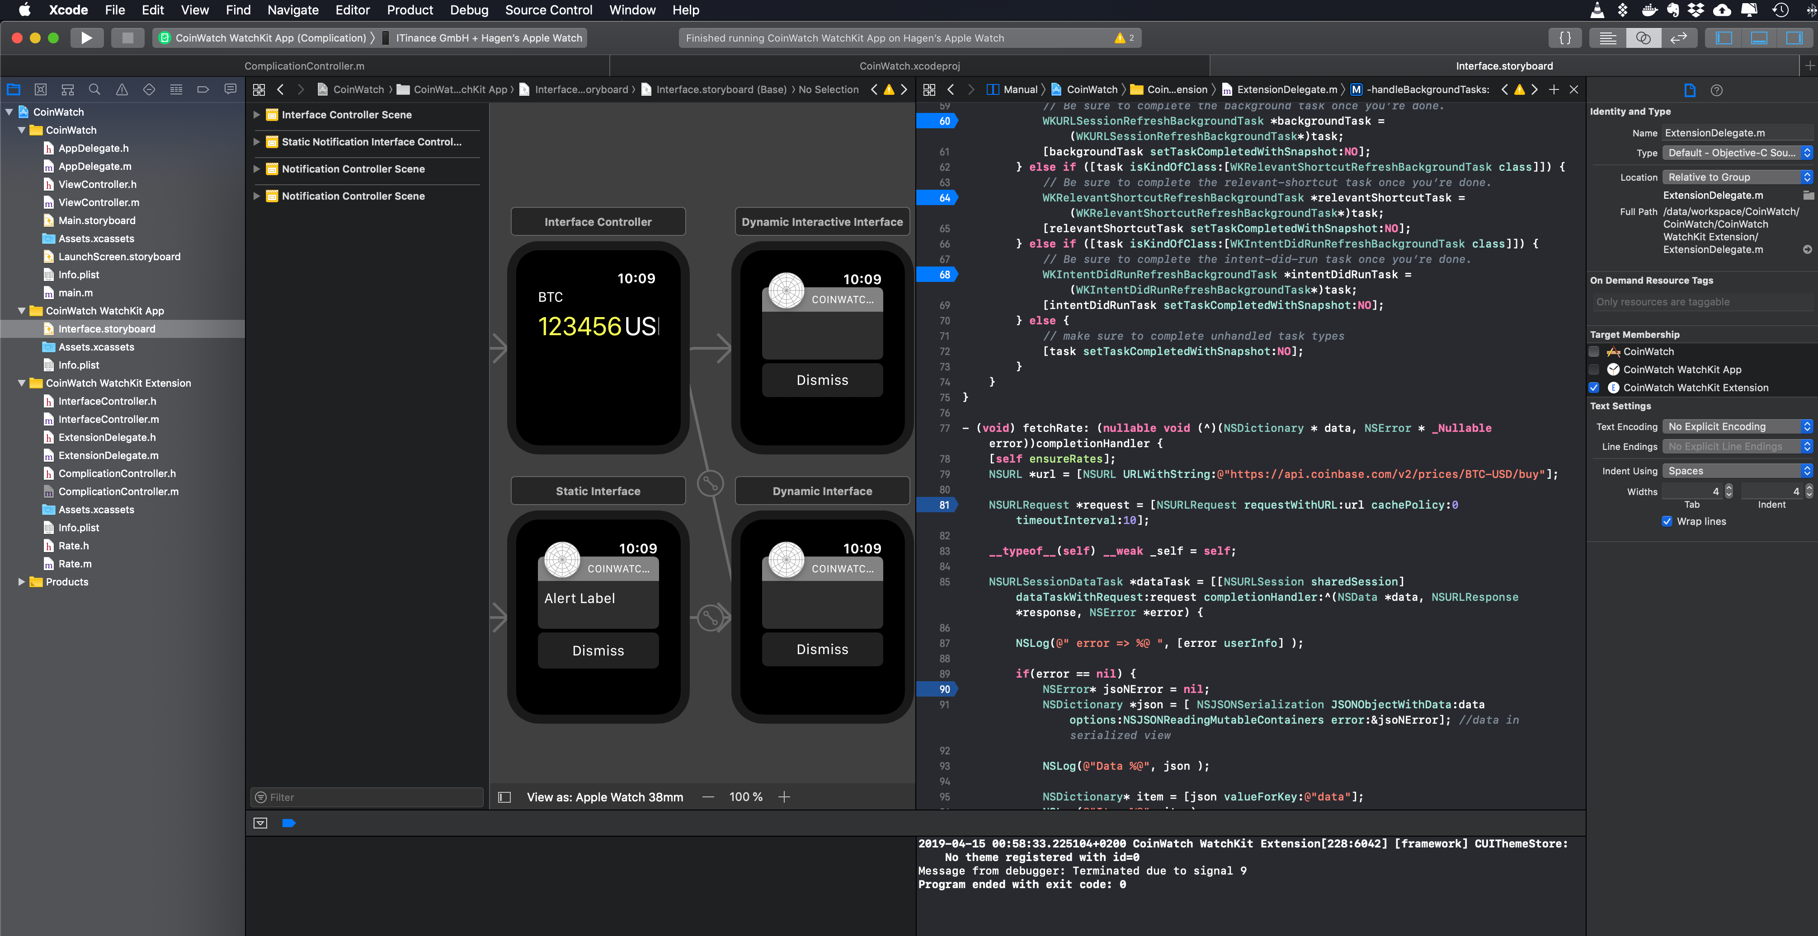
Task: Open the Editor menu
Action: (352, 10)
